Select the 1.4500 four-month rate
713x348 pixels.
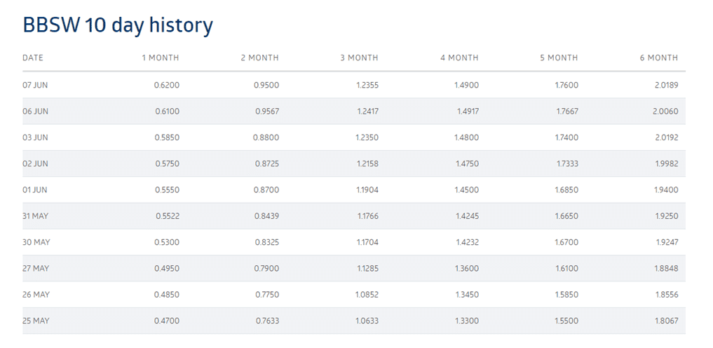pos(467,189)
